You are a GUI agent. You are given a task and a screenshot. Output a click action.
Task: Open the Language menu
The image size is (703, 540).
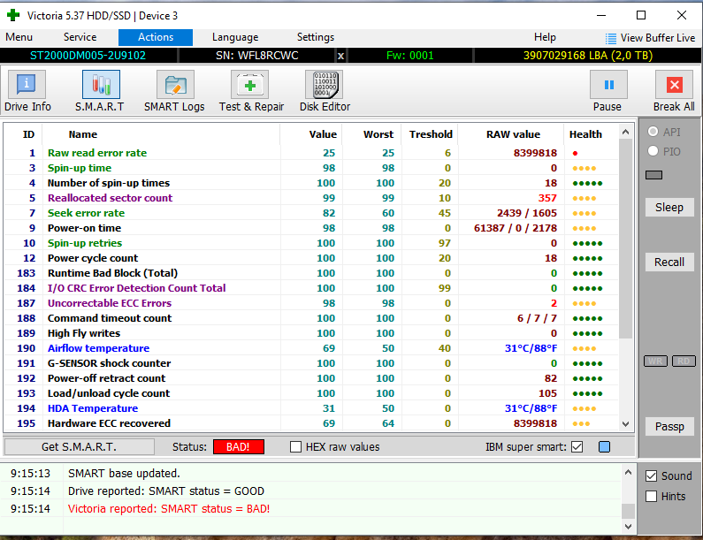235,37
